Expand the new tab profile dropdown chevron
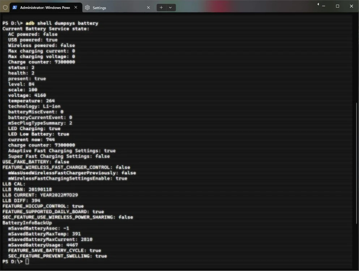Image resolution: width=359 pixels, height=271 pixels. click(x=170, y=8)
